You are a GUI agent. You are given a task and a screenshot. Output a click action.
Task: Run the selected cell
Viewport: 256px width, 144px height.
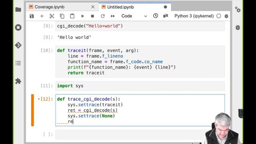point(82,16)
